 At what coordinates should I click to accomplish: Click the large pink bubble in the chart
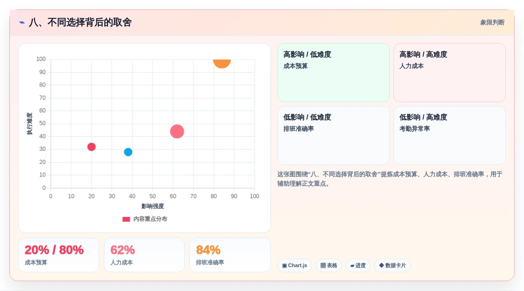(x=177, y=131)
